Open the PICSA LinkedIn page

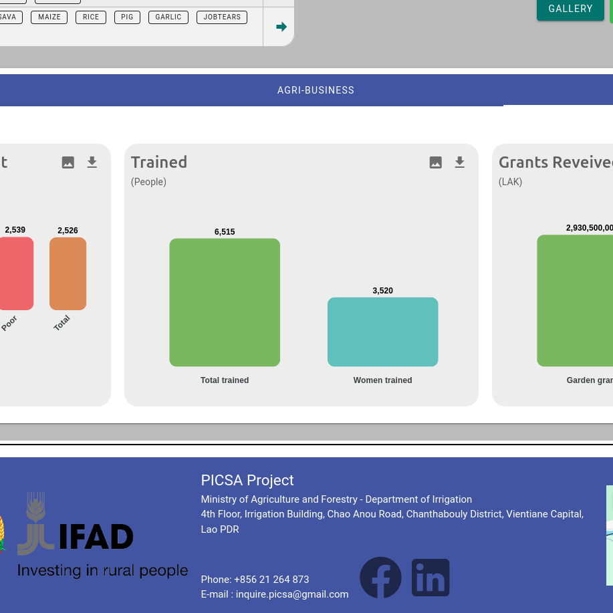431,578
